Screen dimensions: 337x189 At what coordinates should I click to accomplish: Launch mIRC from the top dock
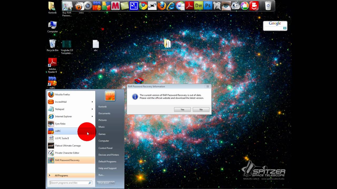click(x=97, y=6)
